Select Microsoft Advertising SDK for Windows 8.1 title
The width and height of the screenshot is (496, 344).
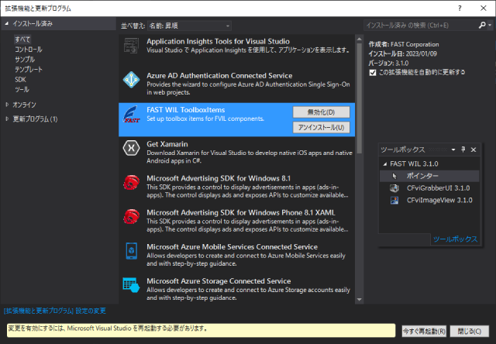219,178
